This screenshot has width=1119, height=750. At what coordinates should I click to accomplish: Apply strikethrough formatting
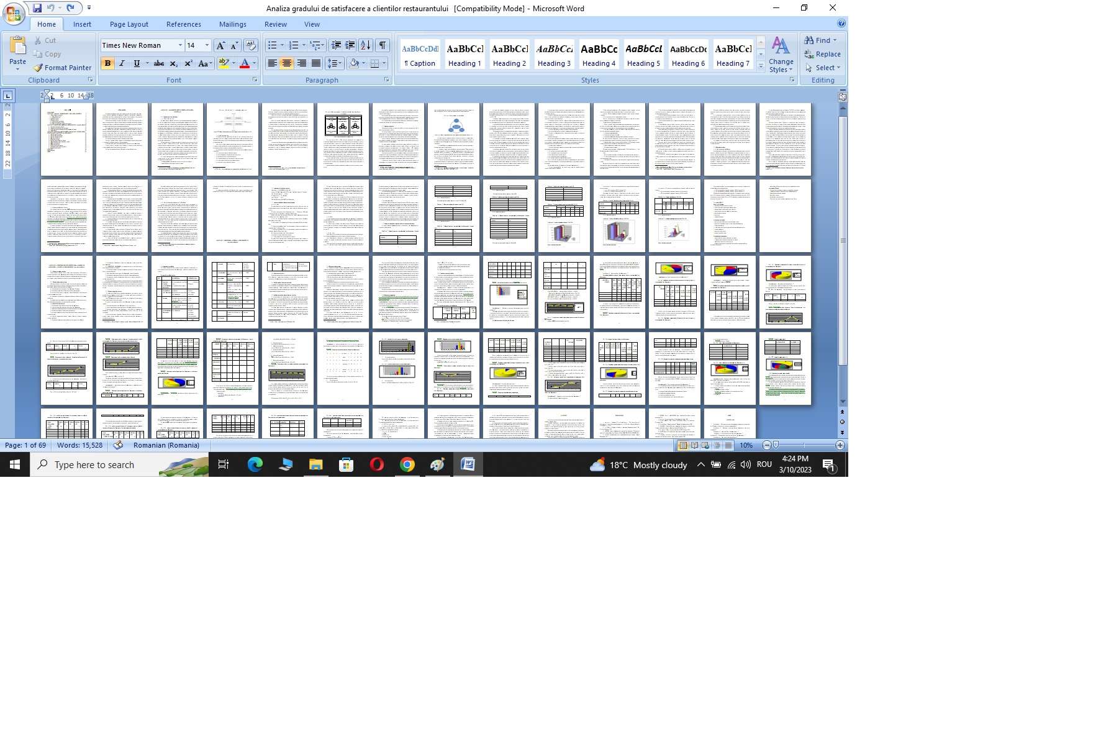tap(159, 63)
